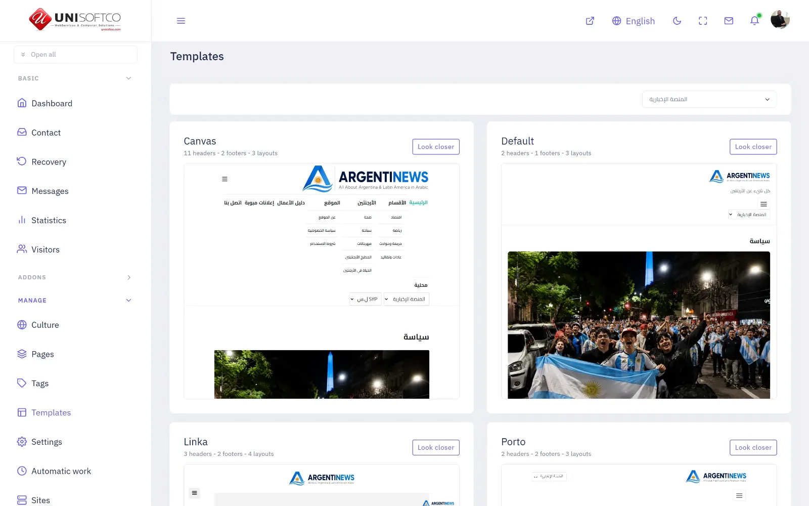Look closer at Canvas template
The image size is (809, 506).
coord(436,147)
